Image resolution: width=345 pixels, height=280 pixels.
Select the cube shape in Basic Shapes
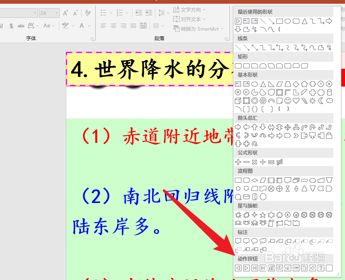[x=238, y=101]
